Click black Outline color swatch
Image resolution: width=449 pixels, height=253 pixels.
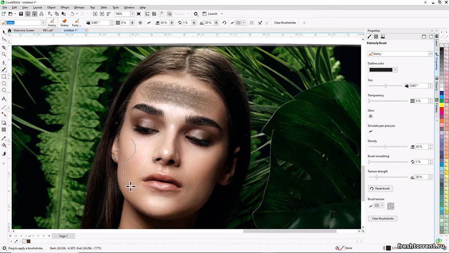point(381,70)
